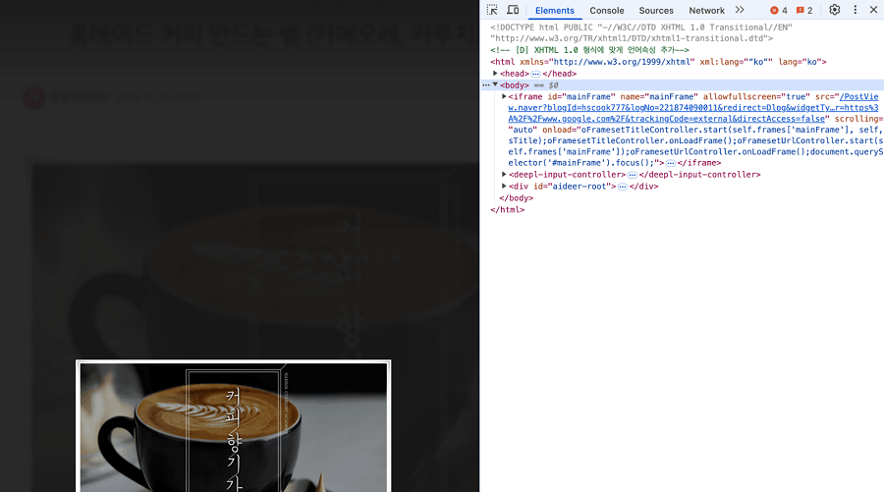Show more DevTools tabs via double chevron
The image size is (884, 492).
(740, 10)
